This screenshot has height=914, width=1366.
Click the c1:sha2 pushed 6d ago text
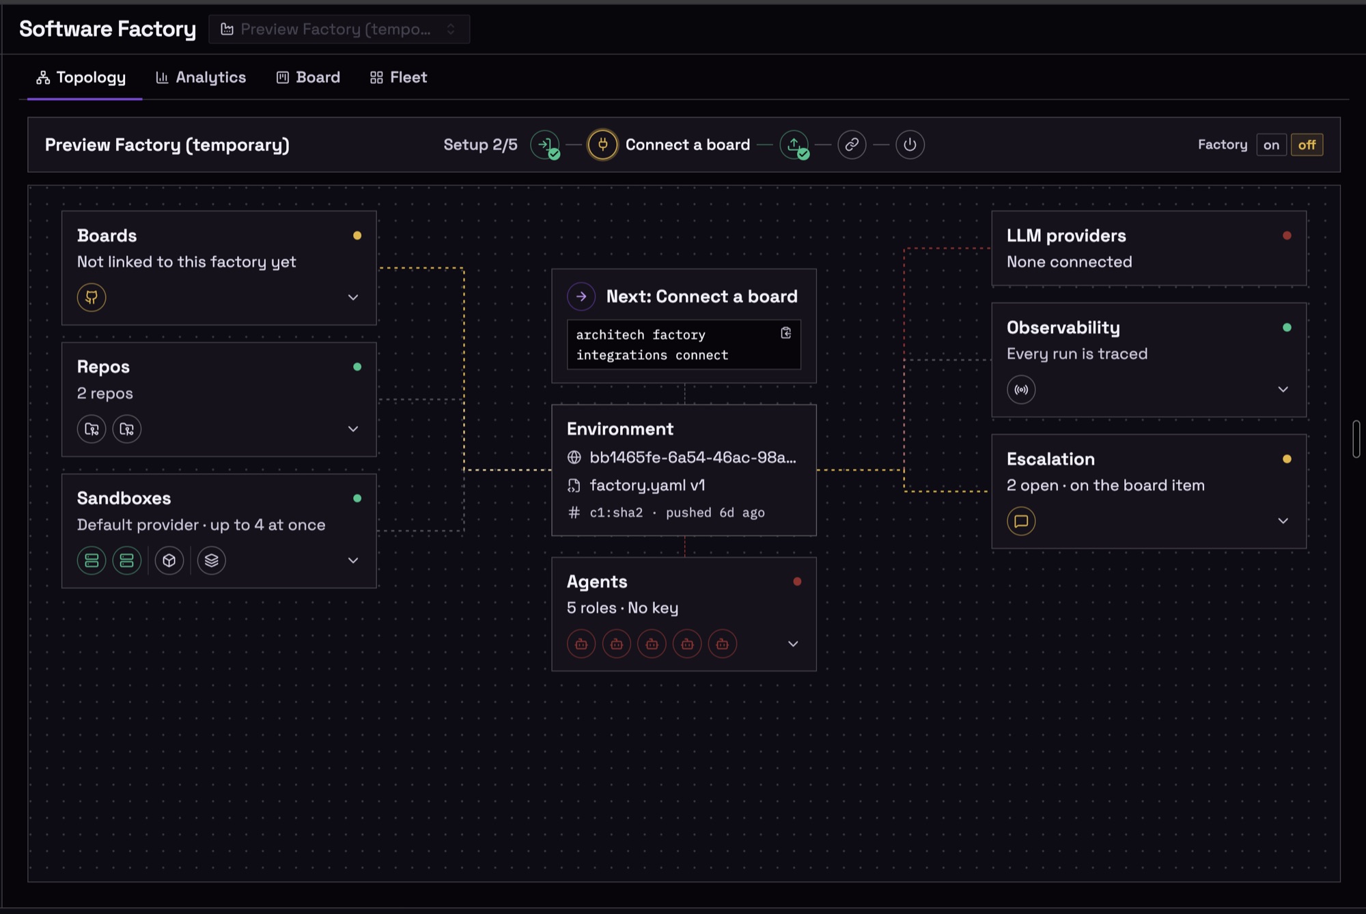click(677, 513)
